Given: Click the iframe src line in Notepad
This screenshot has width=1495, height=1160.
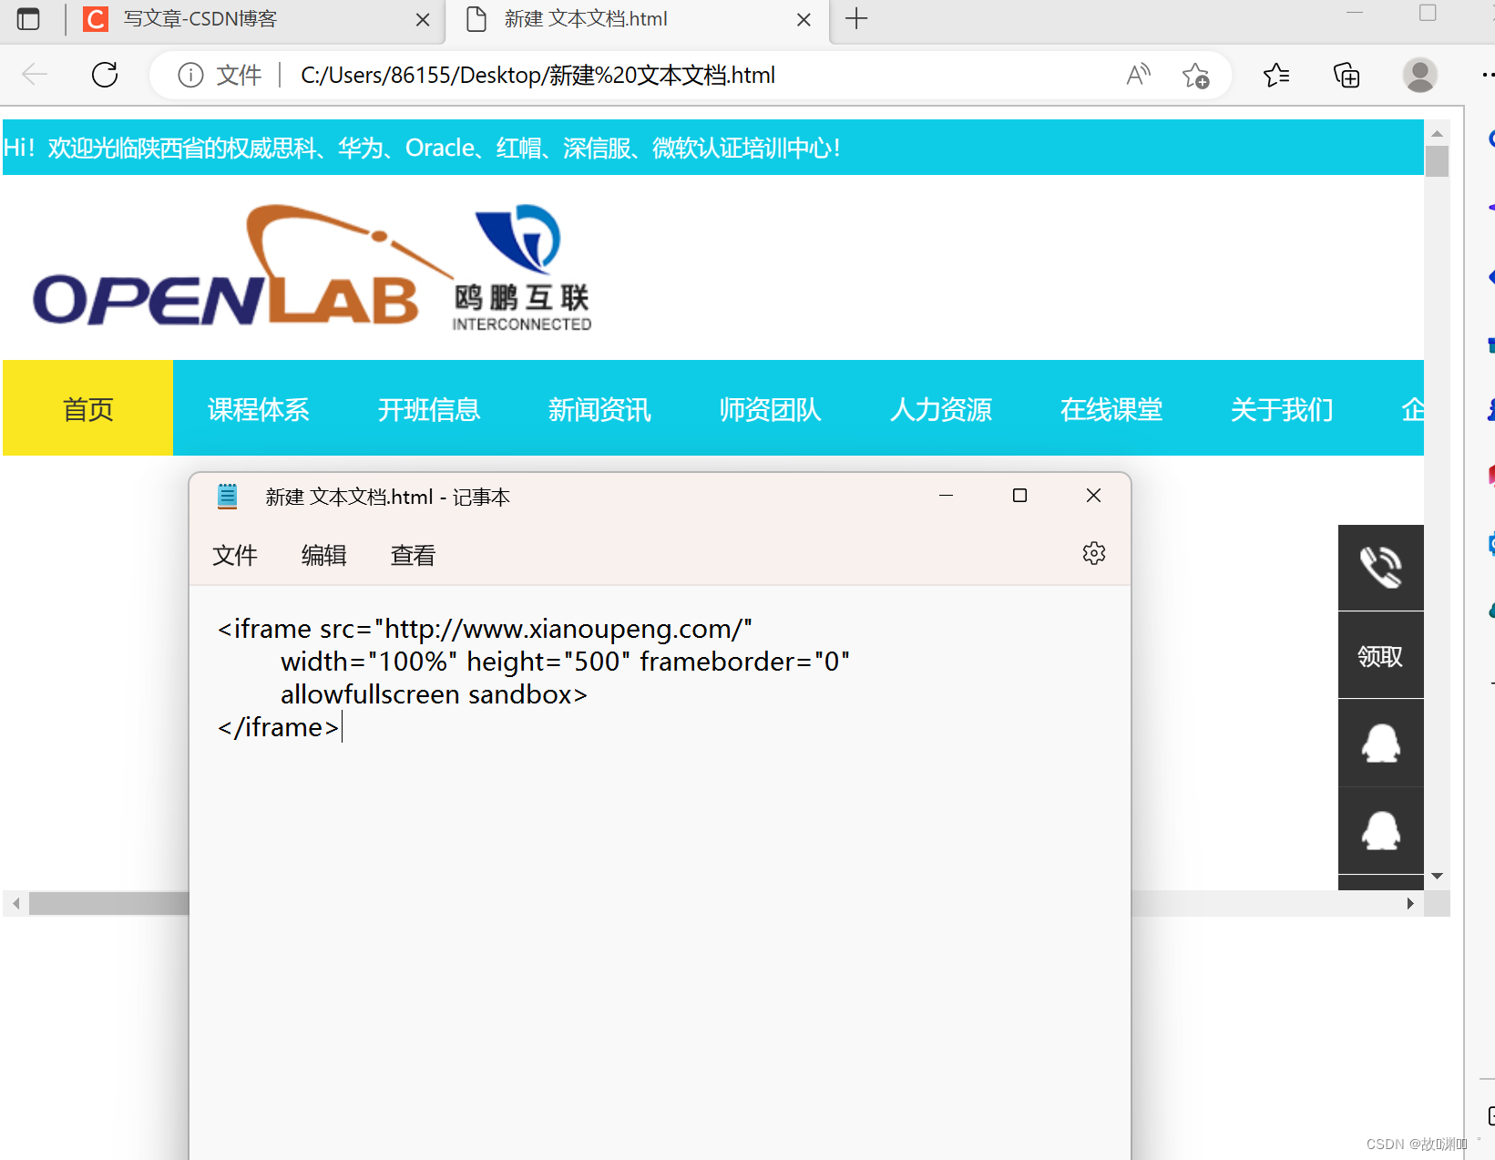Looking at the screenshot, I should coord(485,629).
